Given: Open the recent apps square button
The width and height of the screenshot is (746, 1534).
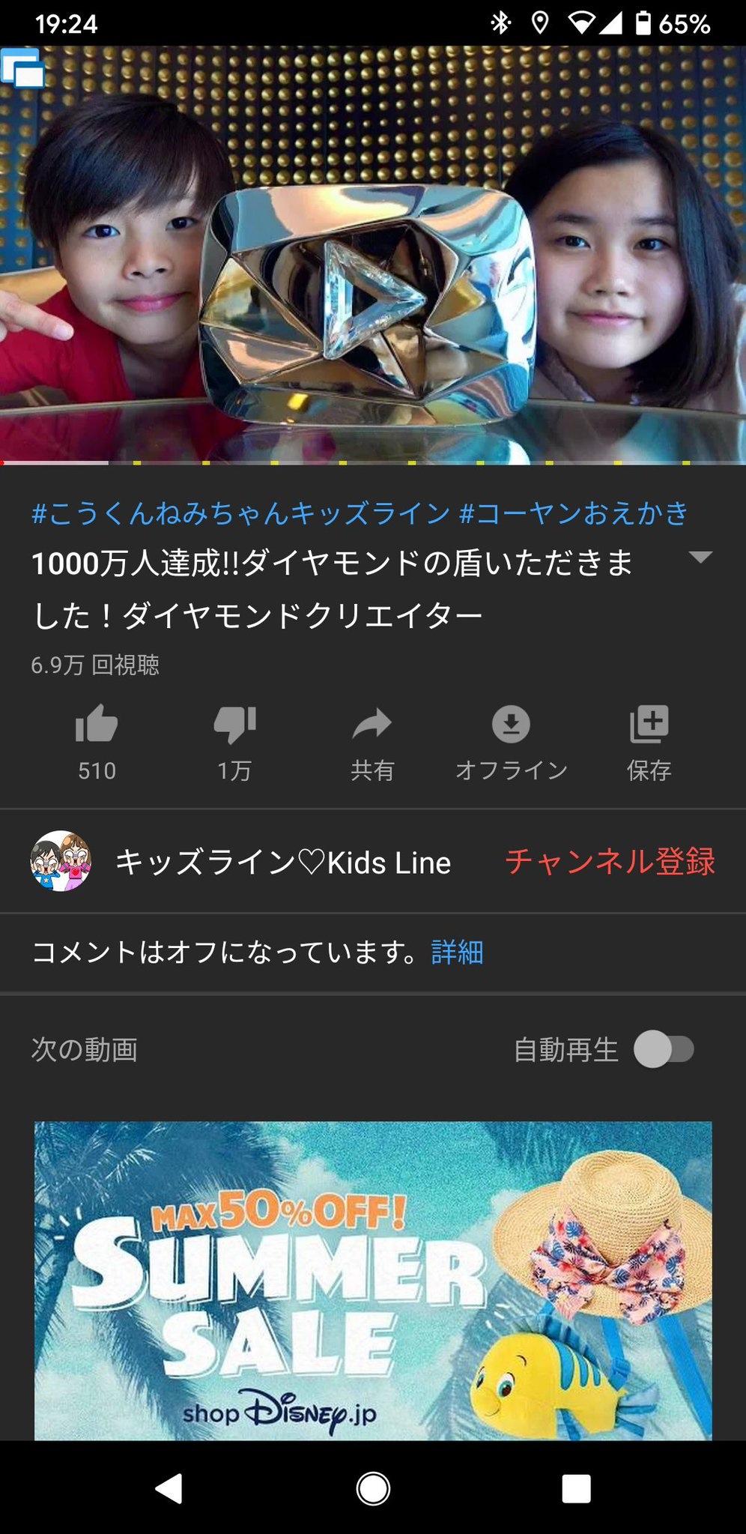Looking at the screenshot, I should 576,1488.
